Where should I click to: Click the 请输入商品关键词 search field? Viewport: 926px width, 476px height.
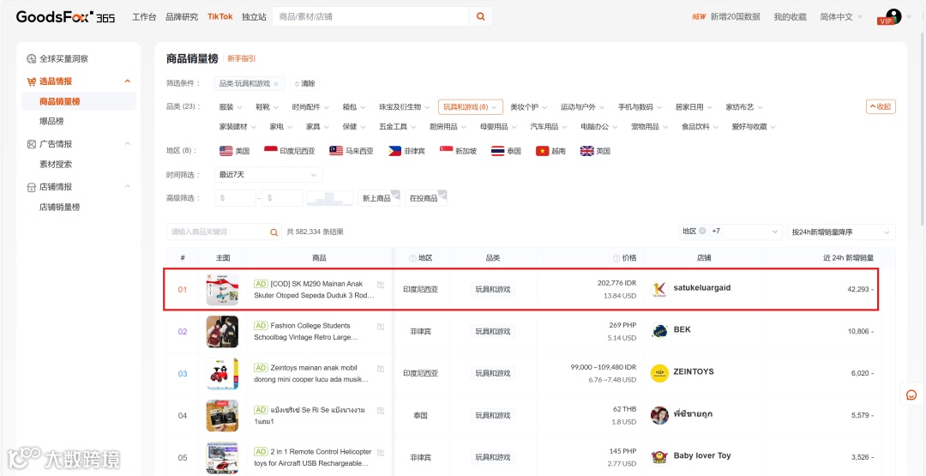point(217,232)
